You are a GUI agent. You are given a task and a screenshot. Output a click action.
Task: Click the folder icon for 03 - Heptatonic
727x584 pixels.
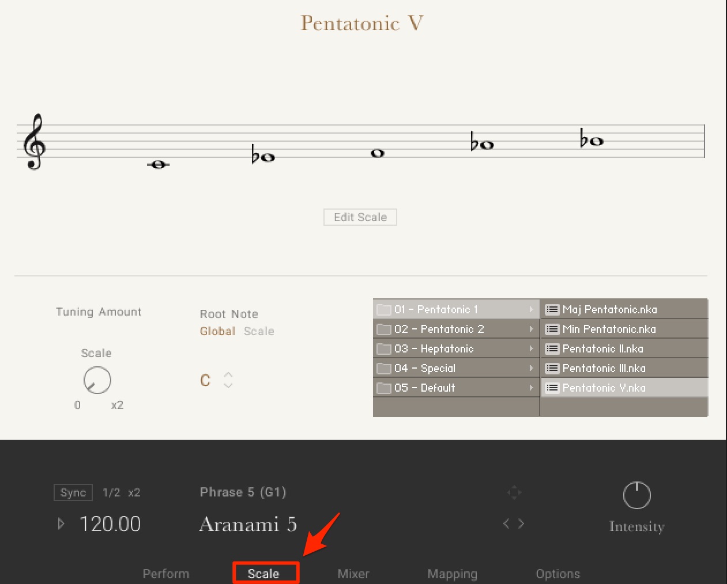pyautogui.click(x=383, y=349)
